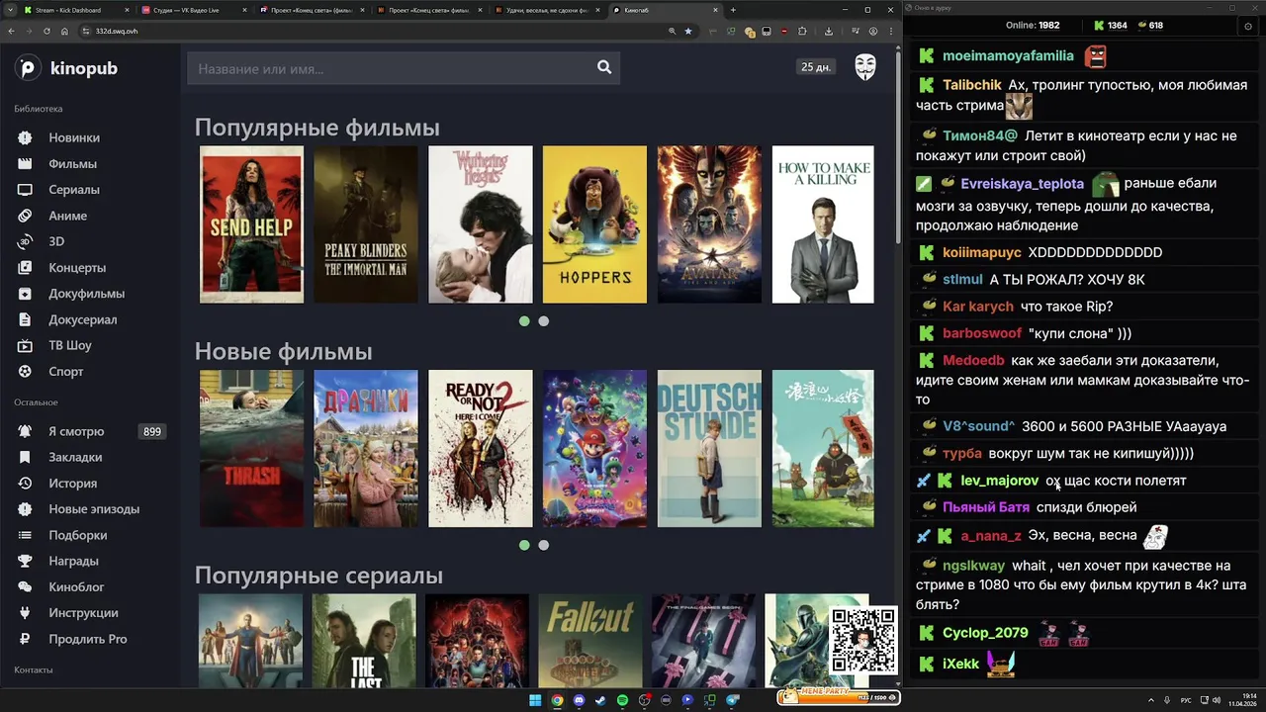Click username Evreiskaya_teplota in chat
Image resolution: width=1266 pixels, height=712 pixels.
[x=1023, y=184]
